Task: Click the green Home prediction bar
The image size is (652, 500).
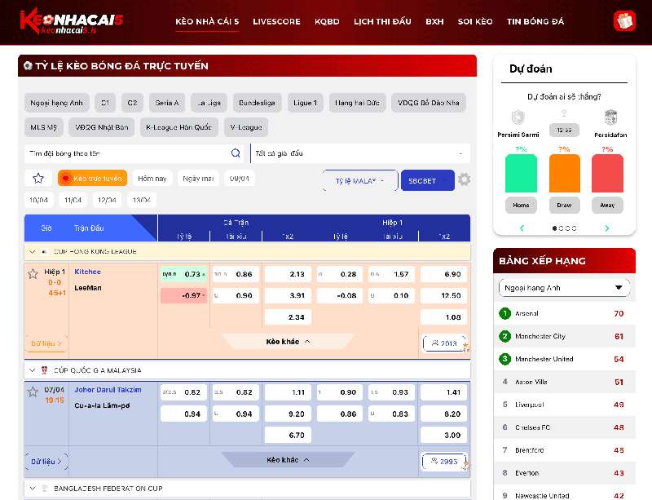Action: 521,173
